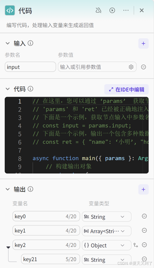Image resolution: width=154 pixels, height=268 pixels.
Task: Close the code node panel
Action: tap(141, 11)
